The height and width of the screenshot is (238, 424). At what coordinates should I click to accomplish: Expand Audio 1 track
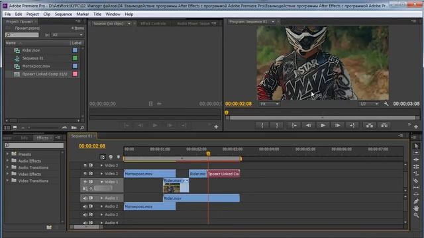click(x=101, y=198)
